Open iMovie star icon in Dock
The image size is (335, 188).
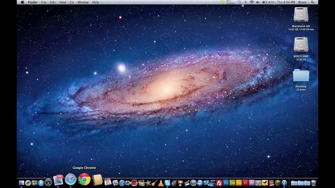(x=148, y=183)
